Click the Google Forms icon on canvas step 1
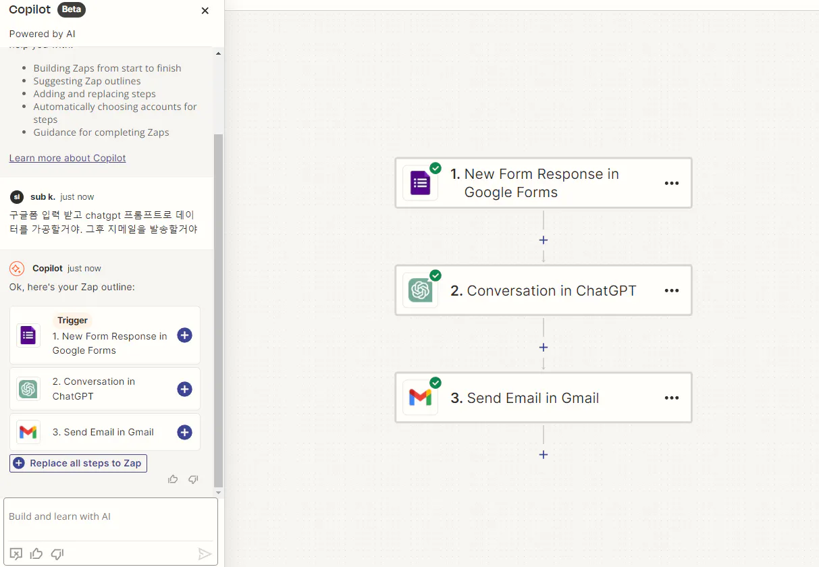 (x=420, y=183)
